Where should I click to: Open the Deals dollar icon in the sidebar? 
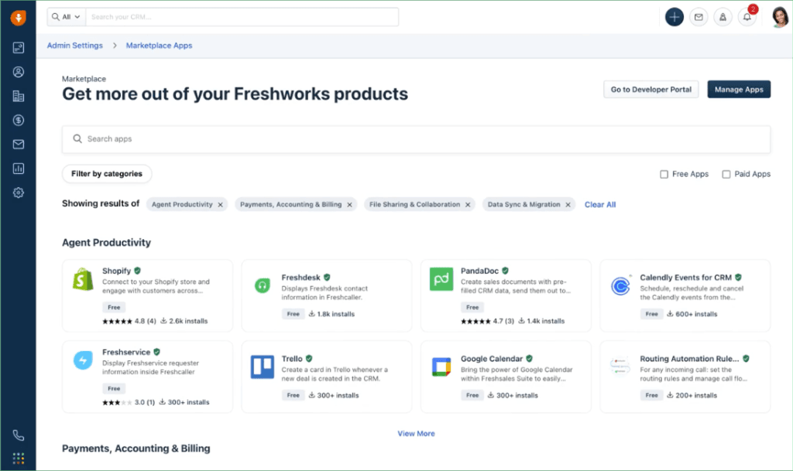[x=19, y=120]
